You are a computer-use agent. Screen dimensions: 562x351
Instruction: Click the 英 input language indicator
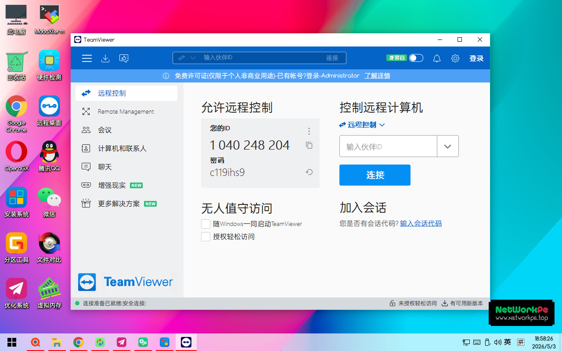(508, 342)
